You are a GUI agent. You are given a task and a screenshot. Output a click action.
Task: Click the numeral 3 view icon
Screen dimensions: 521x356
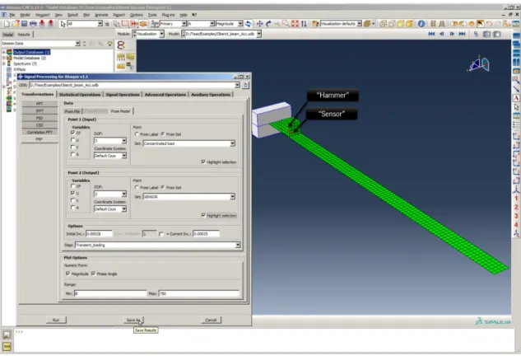(516, 216)
